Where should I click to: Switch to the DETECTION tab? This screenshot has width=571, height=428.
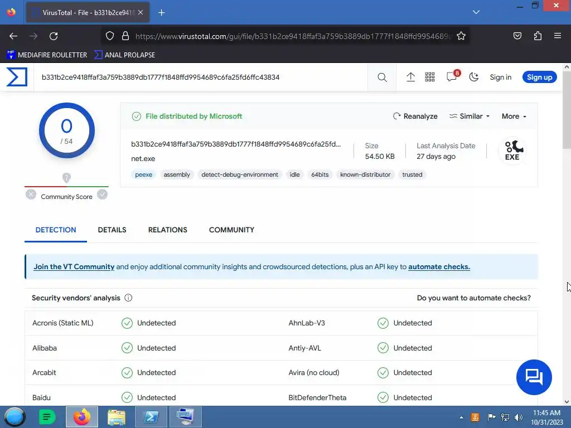[x=56, y=230]
